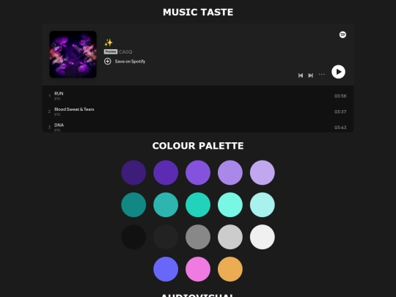Image resolution: width=396 pixels, height=297 pixels.
Task: Select the track DNA
Action: (198, 127)
